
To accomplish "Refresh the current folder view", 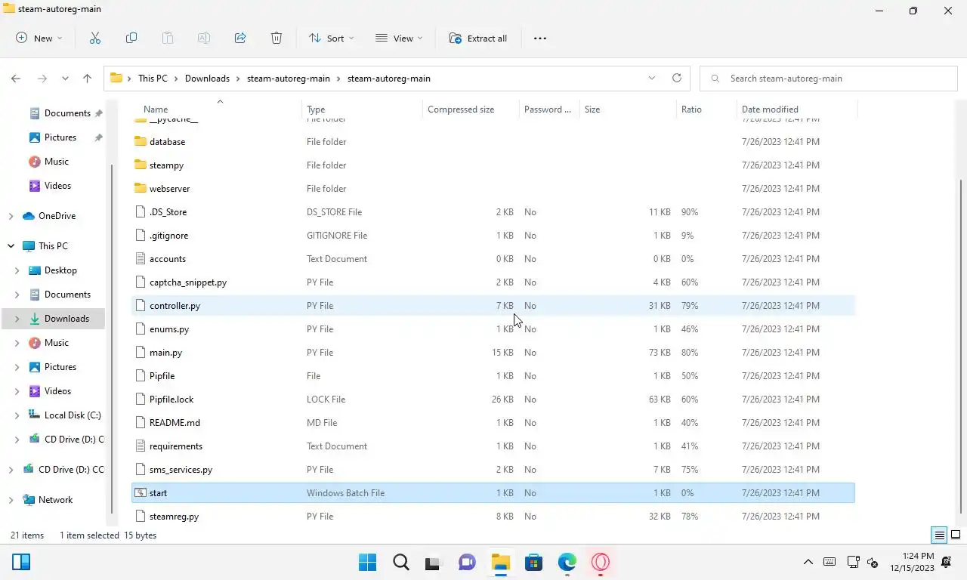I will (x=677, y=78).
